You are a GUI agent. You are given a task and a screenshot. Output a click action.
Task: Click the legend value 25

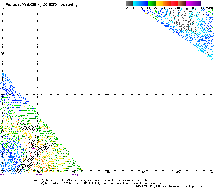coord(163,8)
